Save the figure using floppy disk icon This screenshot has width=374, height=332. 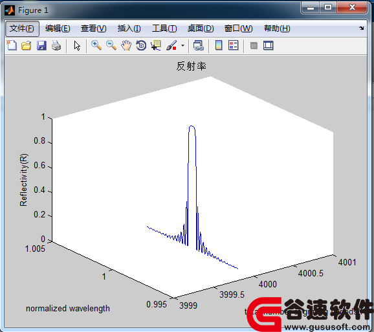(x=41, y=45)
